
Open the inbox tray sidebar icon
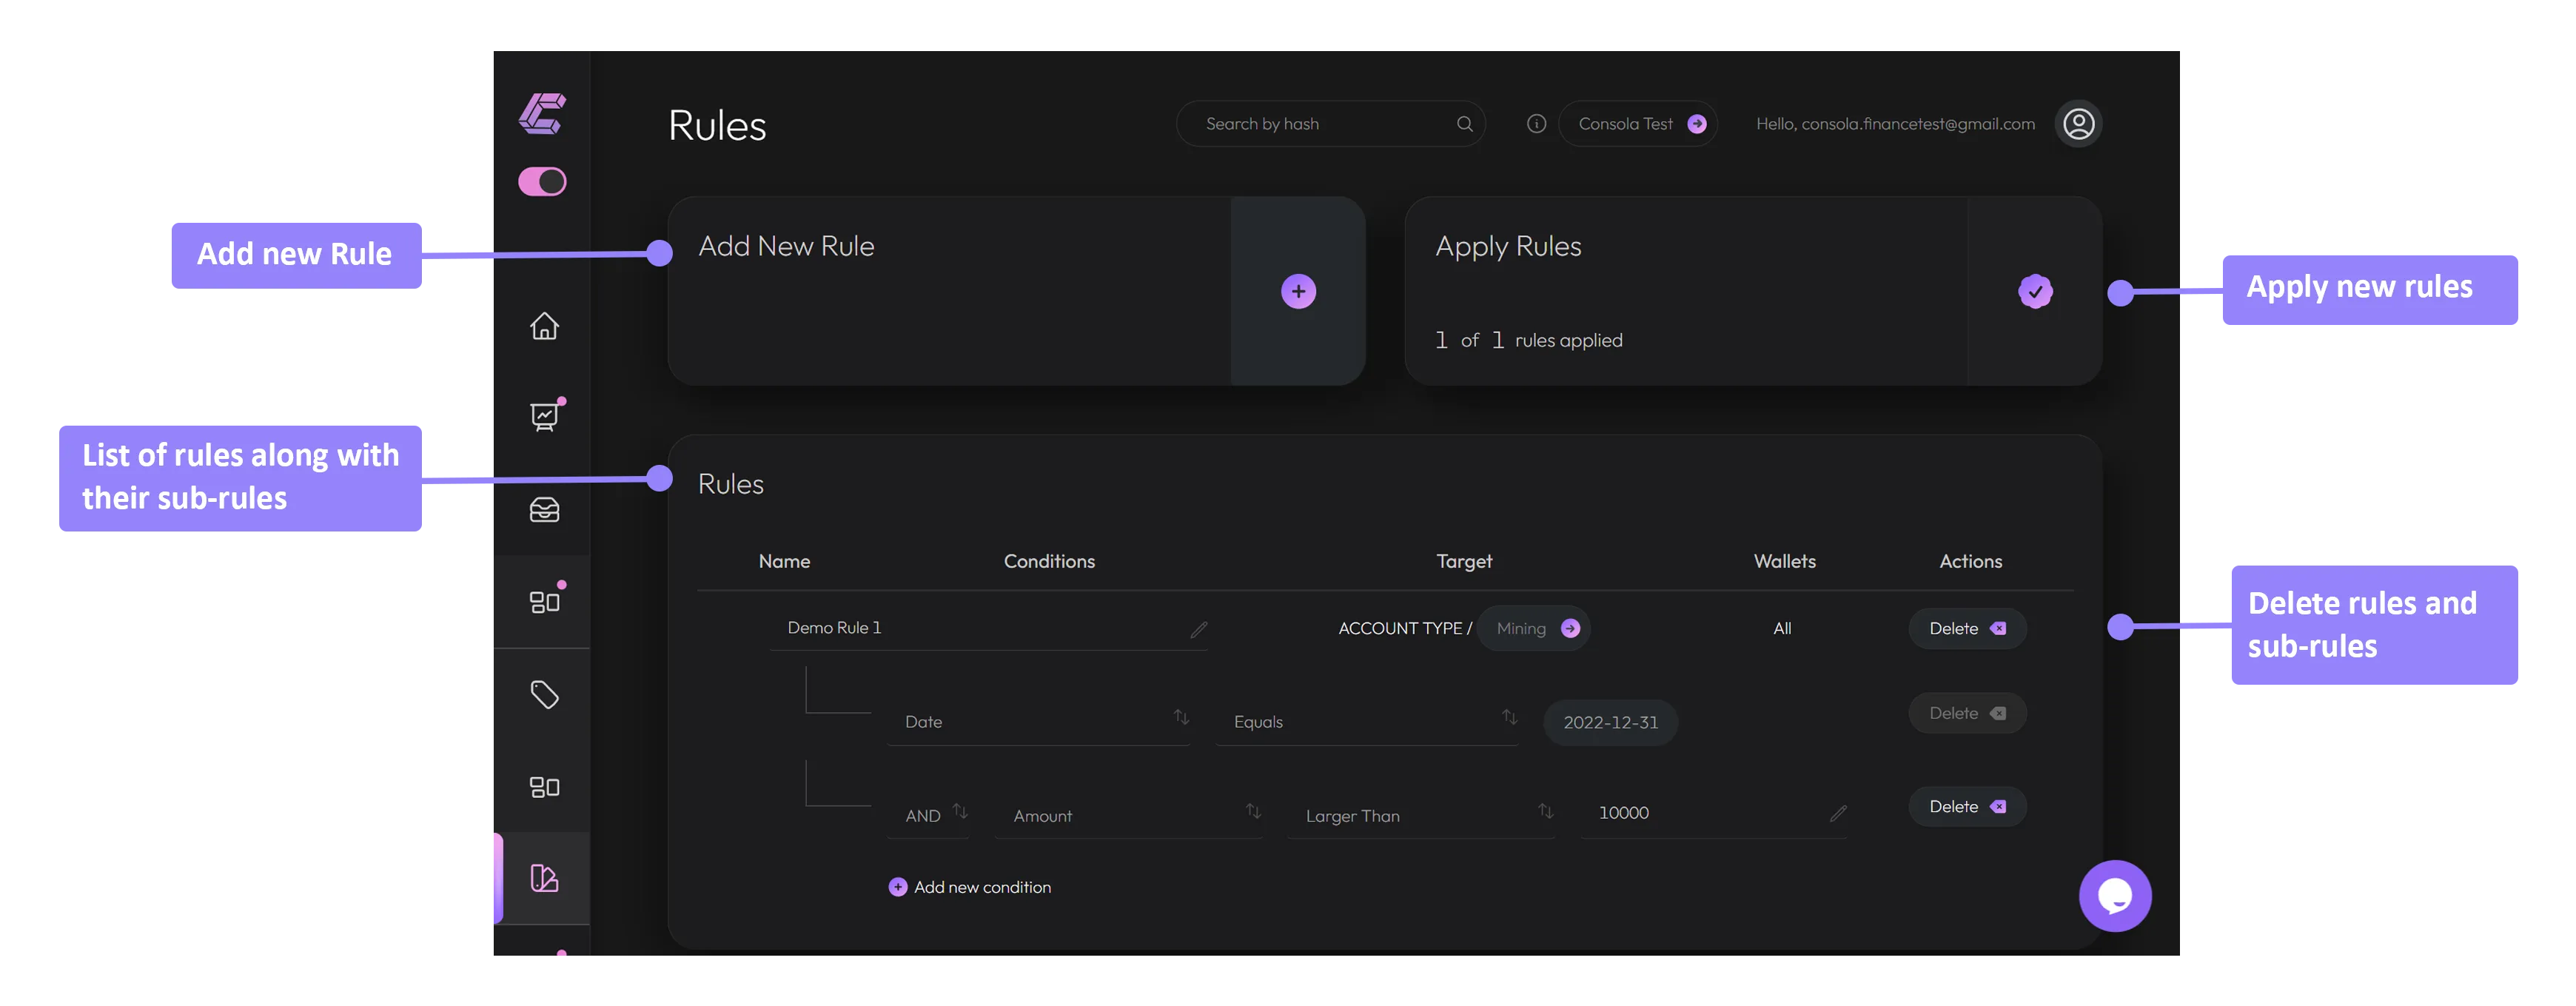pos(544,510)
